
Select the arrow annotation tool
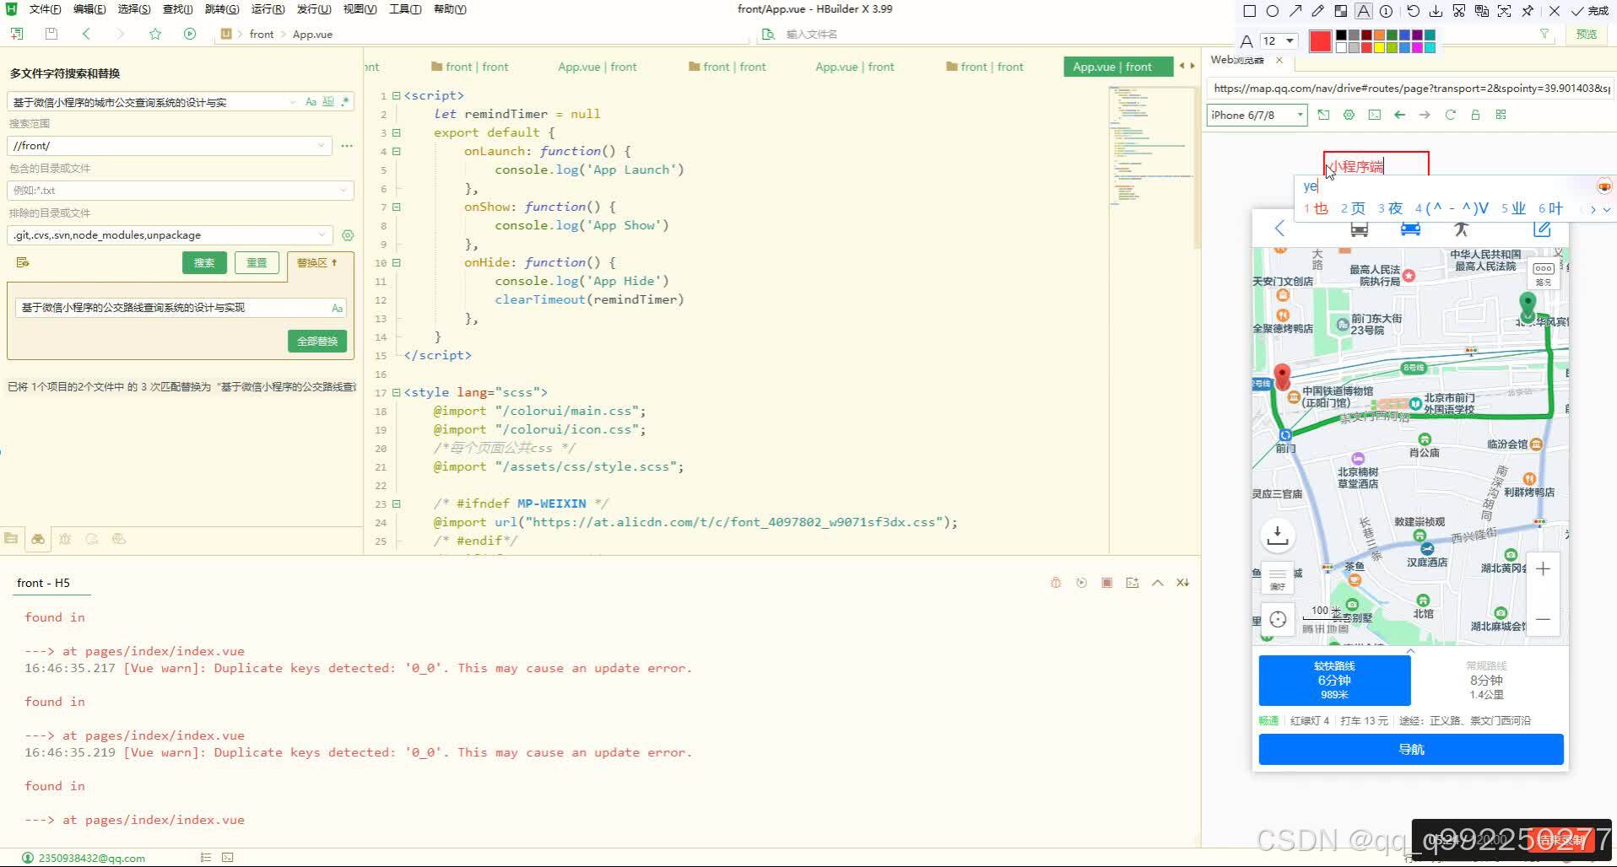1295,11
